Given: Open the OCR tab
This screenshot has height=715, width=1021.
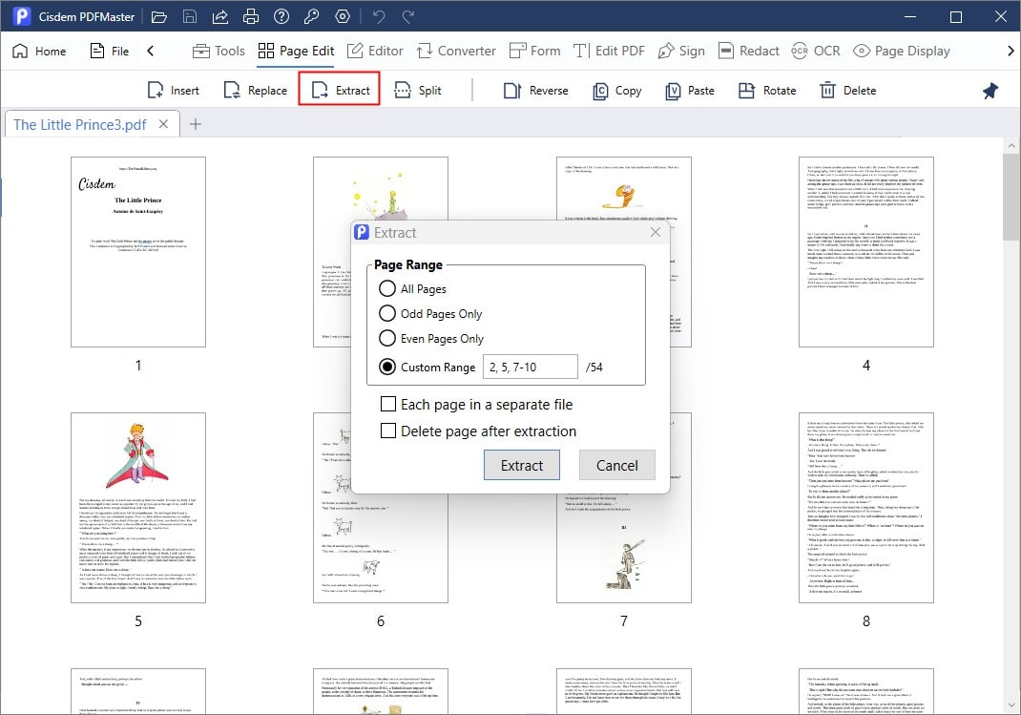Looking at the screenshot, I should 816,51.
